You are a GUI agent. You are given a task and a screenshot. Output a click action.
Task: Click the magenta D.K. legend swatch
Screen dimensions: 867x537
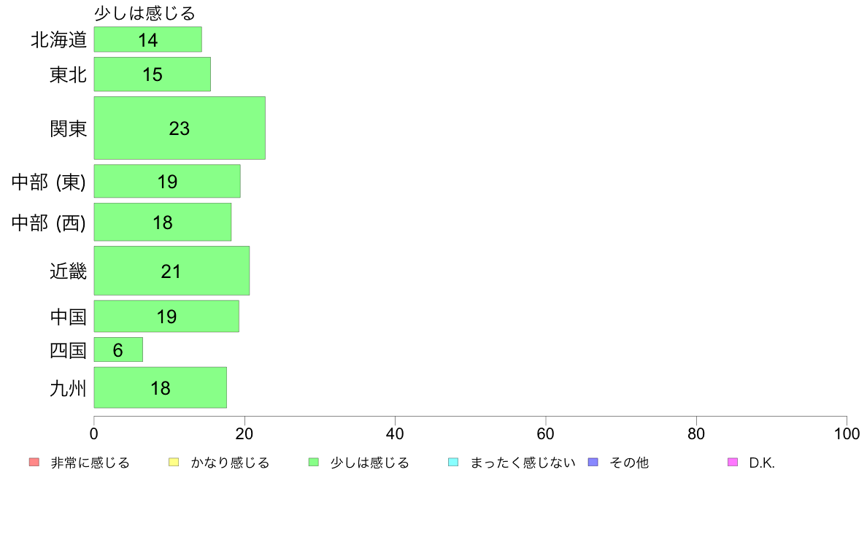pyautogui.click(x=733, y=462)
